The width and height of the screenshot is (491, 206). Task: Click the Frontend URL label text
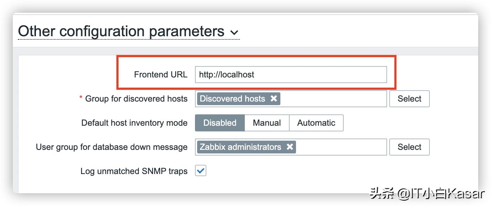tap(161, 75)
